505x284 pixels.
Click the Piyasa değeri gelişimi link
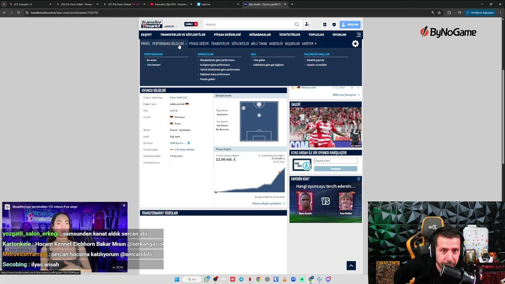268,204
